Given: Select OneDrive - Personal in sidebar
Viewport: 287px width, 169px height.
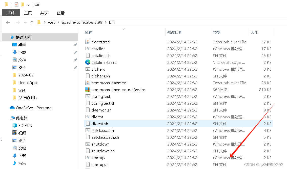Looking at the screenshot, I should pyautogui.click(x=34, y=108).
